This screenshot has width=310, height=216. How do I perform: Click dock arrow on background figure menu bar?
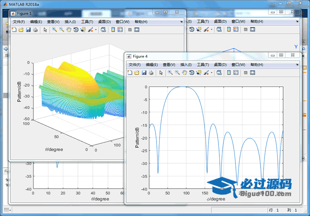pyautogui.click(x=297, y=22)
